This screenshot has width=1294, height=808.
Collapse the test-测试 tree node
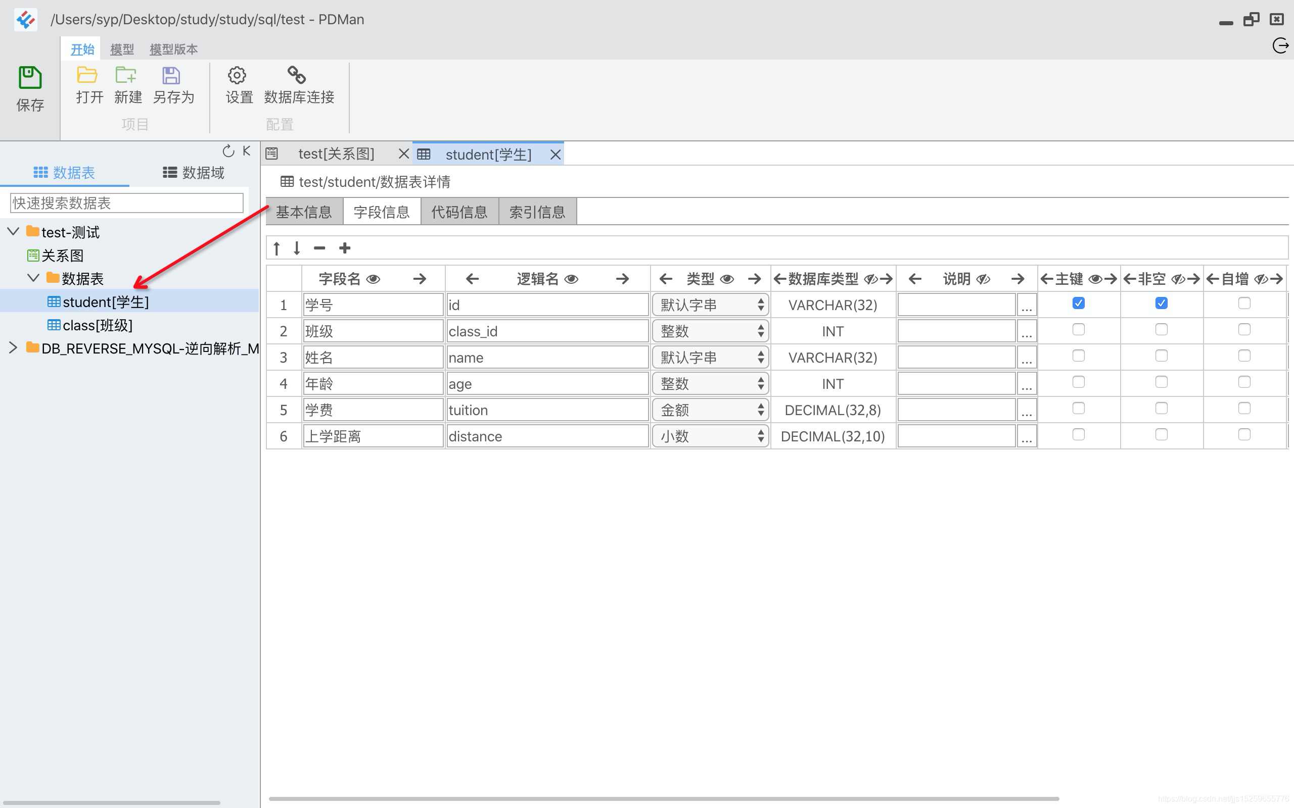(x=12, y=231)
